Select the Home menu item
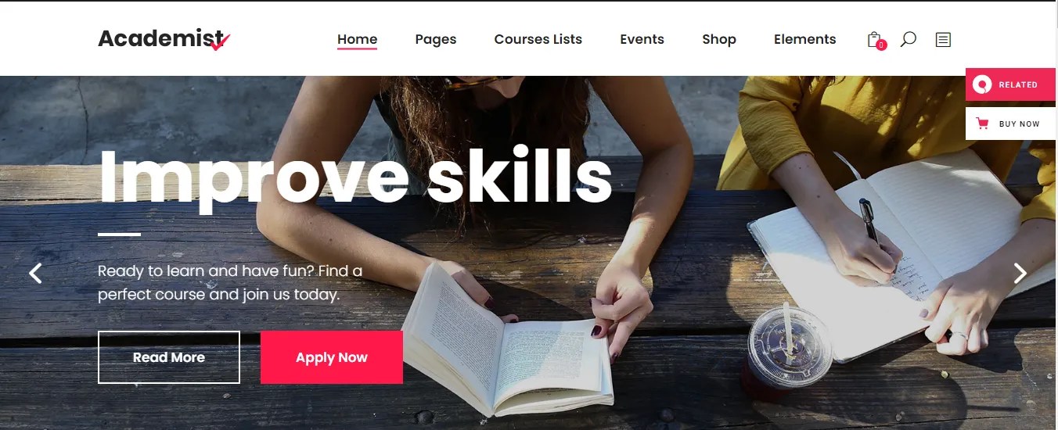Image resolution: width=1058 pixels, height=430 pixels. click(357, 39)
